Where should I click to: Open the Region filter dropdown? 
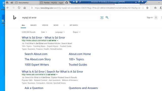coord(76,32)
